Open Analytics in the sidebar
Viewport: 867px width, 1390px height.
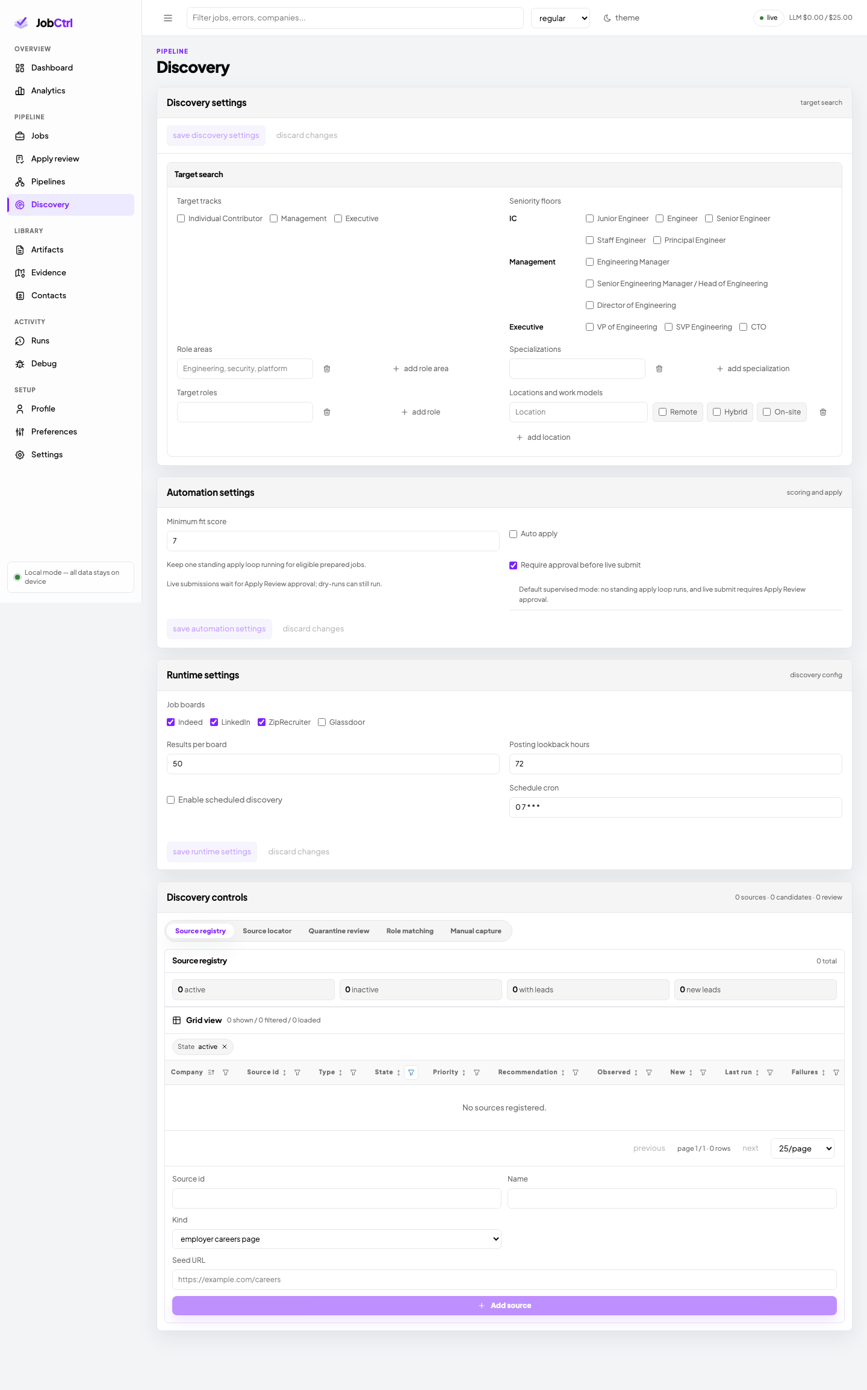(70, 91)
